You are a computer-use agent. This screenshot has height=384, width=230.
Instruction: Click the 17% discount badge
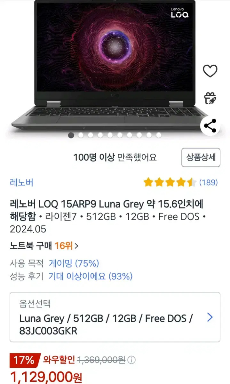24,360
